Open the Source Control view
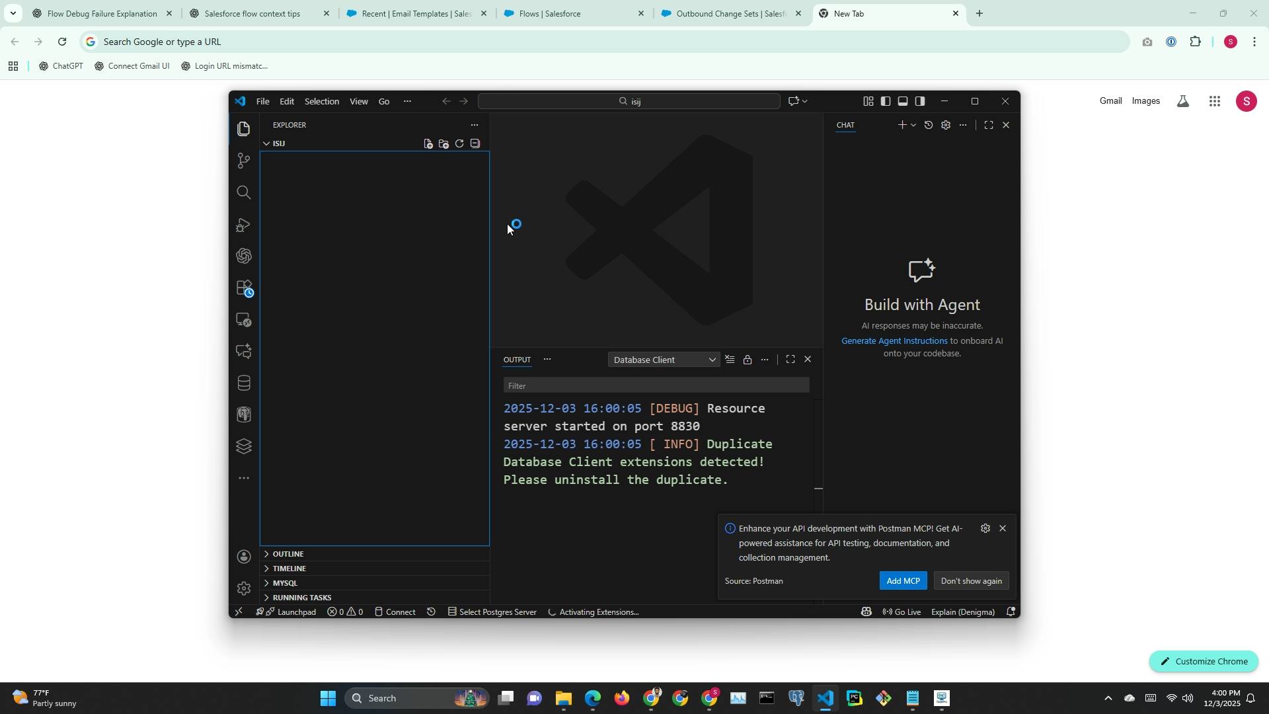Image resolution: width=1269 pixels, height=714 pixels. pyautogui.click(x=244, y=161)
